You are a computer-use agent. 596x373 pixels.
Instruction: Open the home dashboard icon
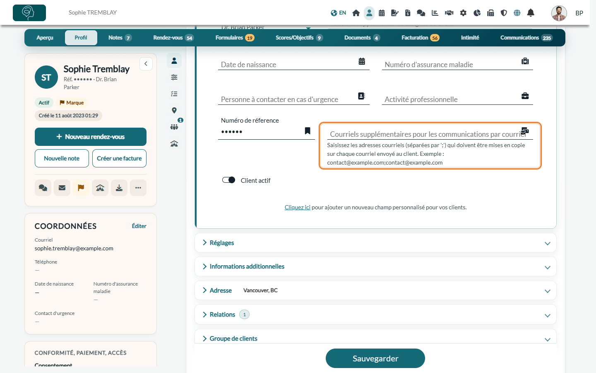(356, 13)
